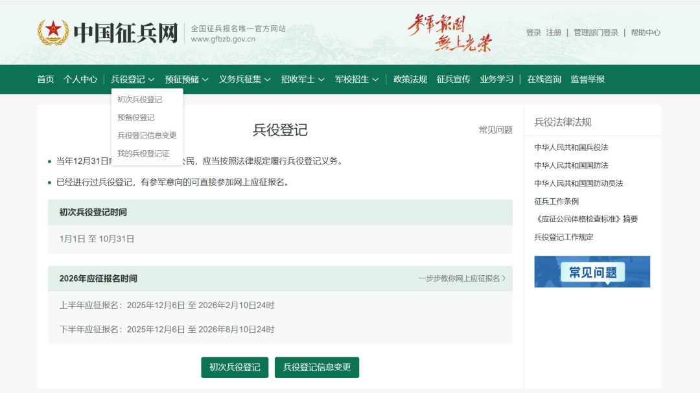Click the www.gfbzb.gov.cn URL text

[x=223, y=39]
